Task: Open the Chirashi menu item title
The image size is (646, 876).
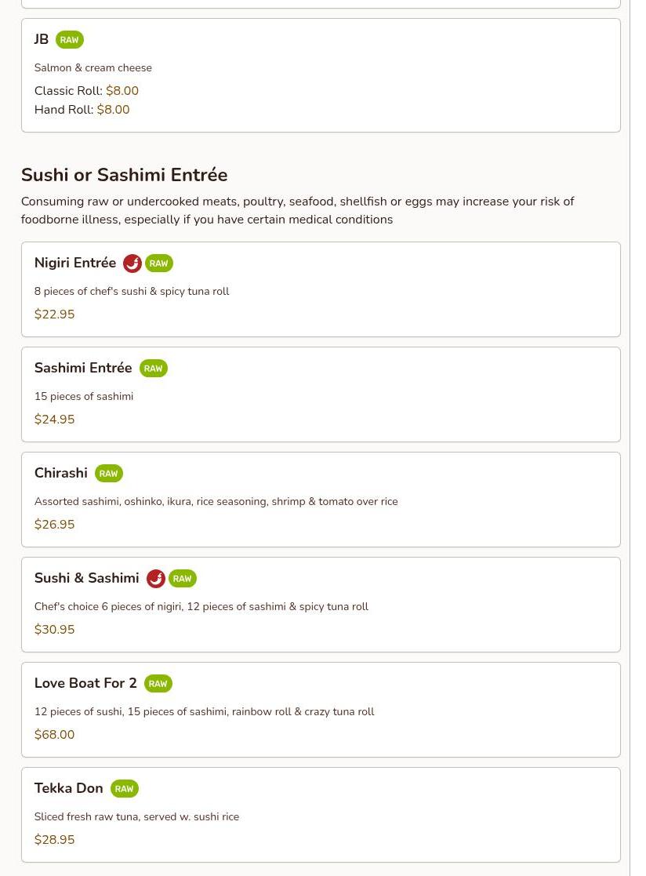Action: pyautogui.click(x=61, y=473)
